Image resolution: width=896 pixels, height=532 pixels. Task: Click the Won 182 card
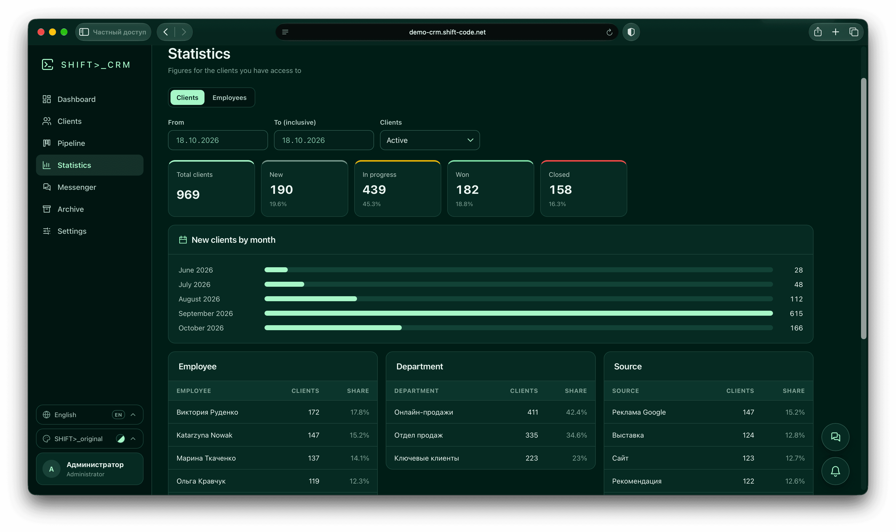point(490,188)
